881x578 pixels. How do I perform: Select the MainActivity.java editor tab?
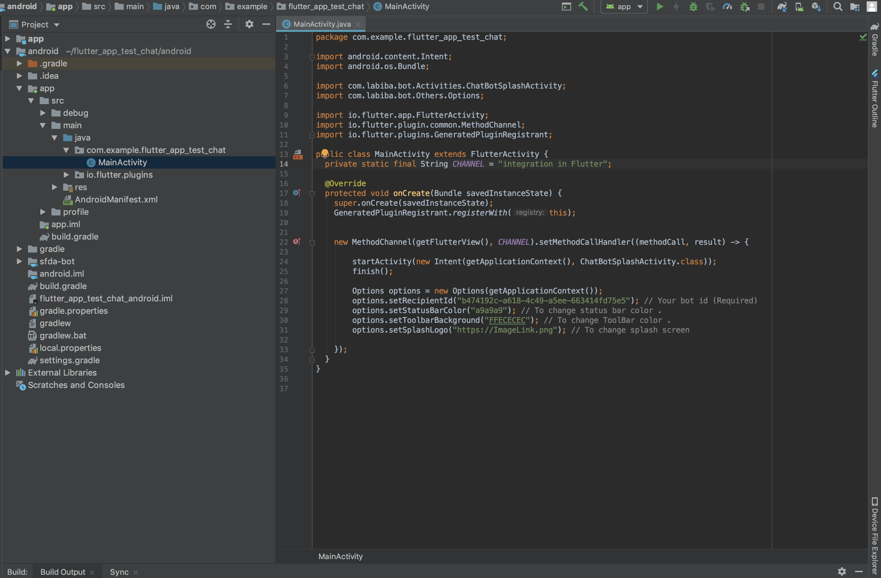[x=320, y=23]
